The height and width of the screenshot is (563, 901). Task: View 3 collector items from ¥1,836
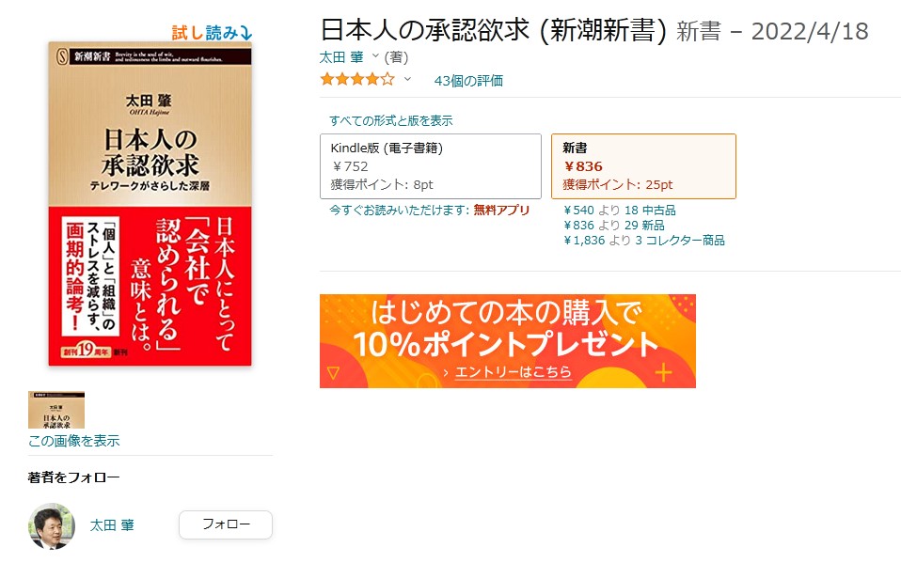644,240
